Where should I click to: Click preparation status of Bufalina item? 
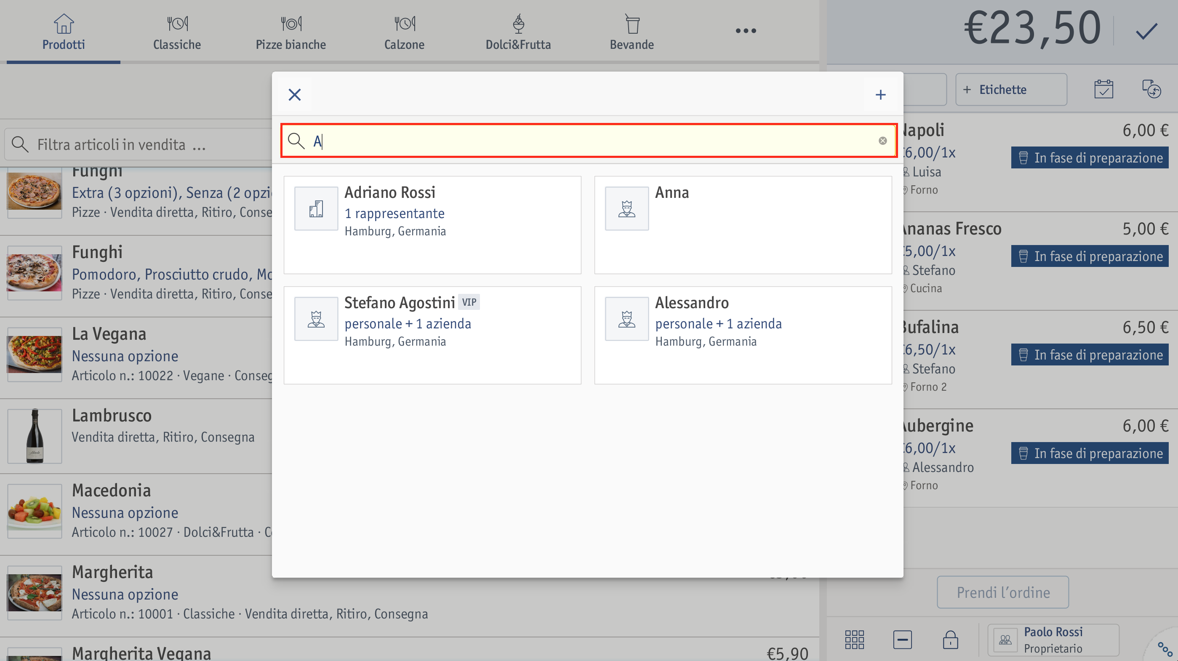point(1089,354)
